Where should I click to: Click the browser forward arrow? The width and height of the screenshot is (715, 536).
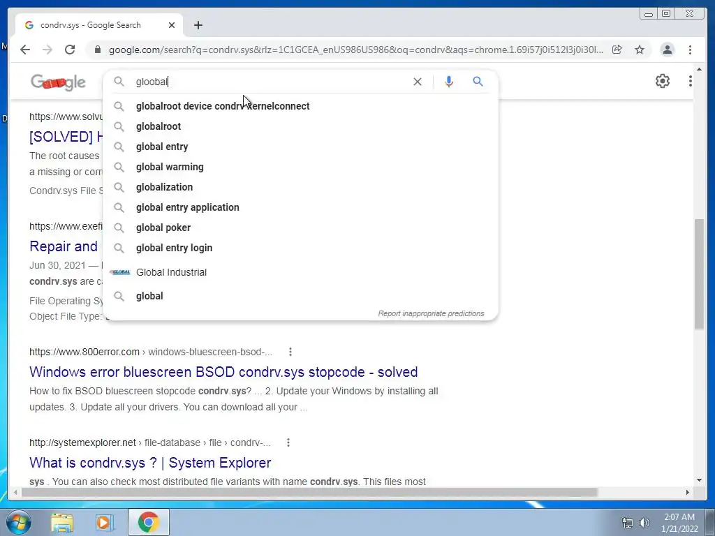47,50
